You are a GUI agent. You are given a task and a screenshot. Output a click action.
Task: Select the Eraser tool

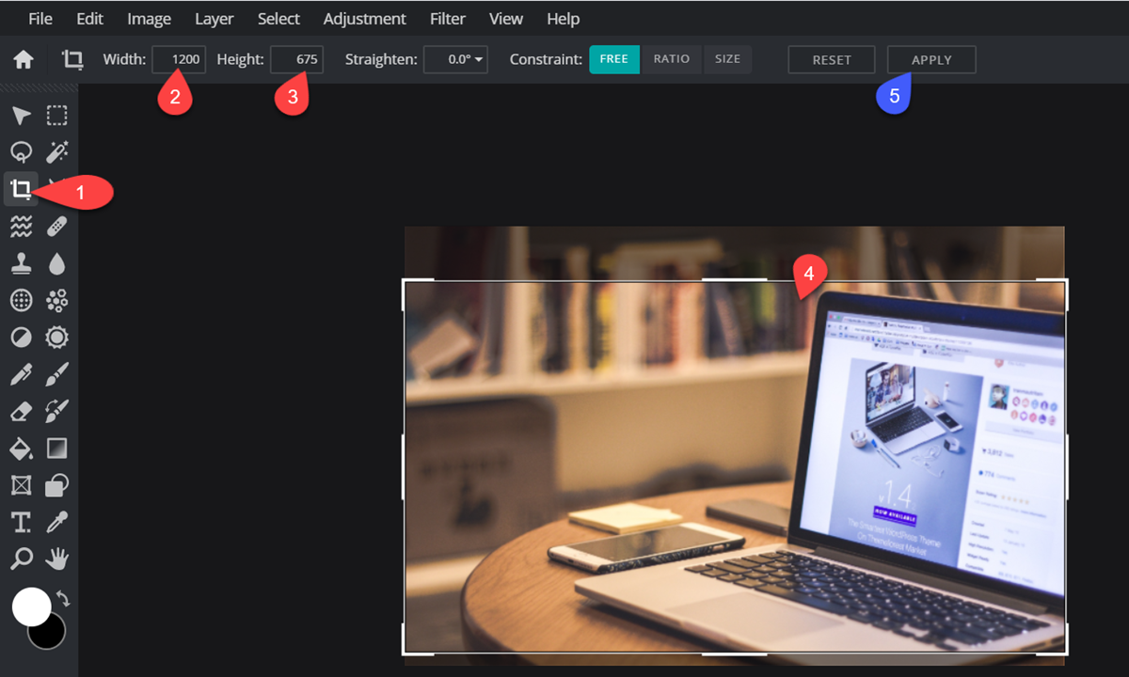pos(21,411)
